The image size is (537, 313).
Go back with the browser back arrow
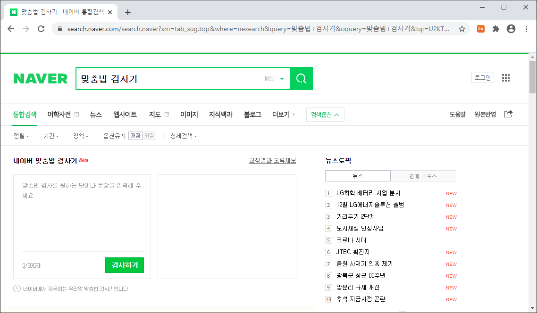(11, 29)
